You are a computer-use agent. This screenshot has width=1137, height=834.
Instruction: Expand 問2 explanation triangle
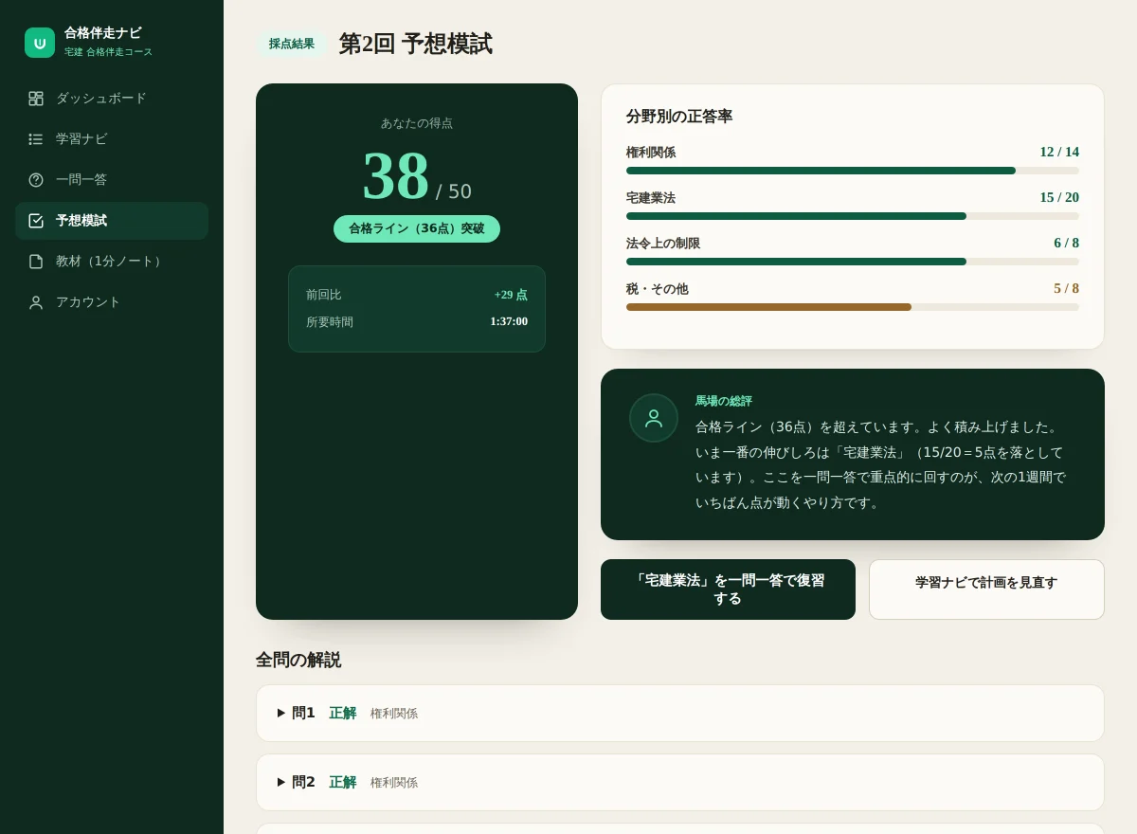coord(281,782)
